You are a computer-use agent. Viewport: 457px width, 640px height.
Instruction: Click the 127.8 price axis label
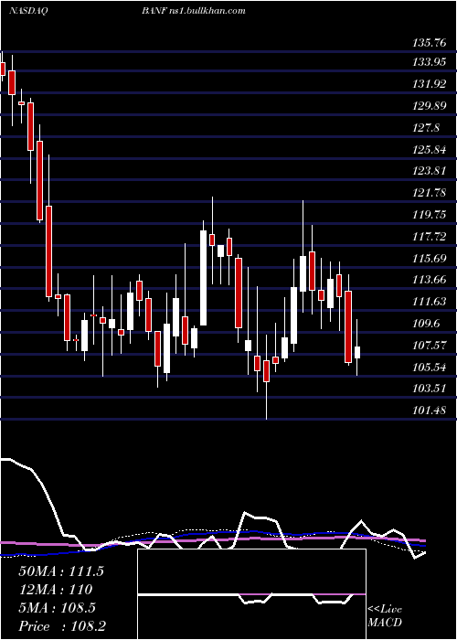tap(426, 128)
